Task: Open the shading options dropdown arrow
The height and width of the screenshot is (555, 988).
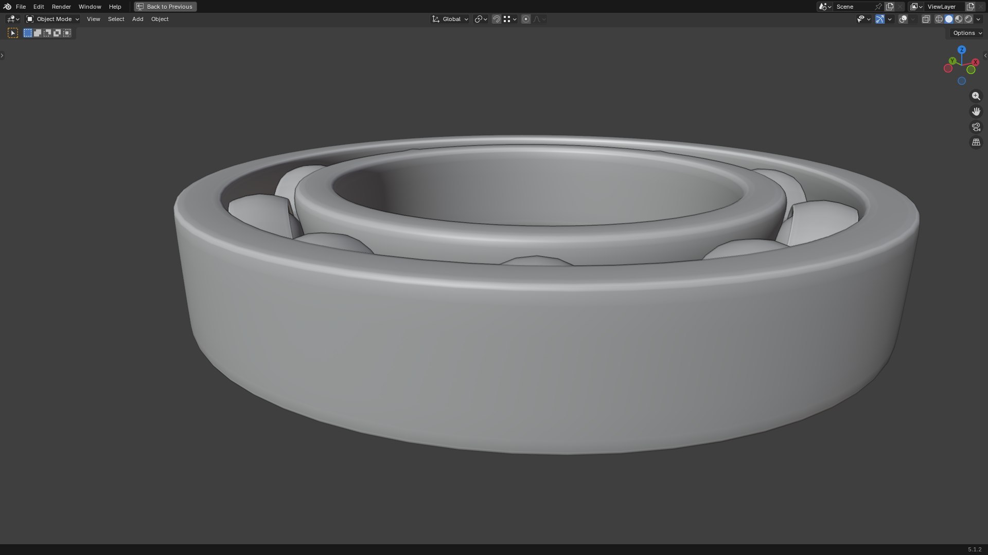Action: coord(978,19)
